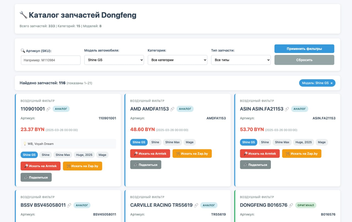Click ОРИГИНАЛ badge on DONGFENG B016576 card
Screen dimensions: 352x222
(x=306, y=205)
